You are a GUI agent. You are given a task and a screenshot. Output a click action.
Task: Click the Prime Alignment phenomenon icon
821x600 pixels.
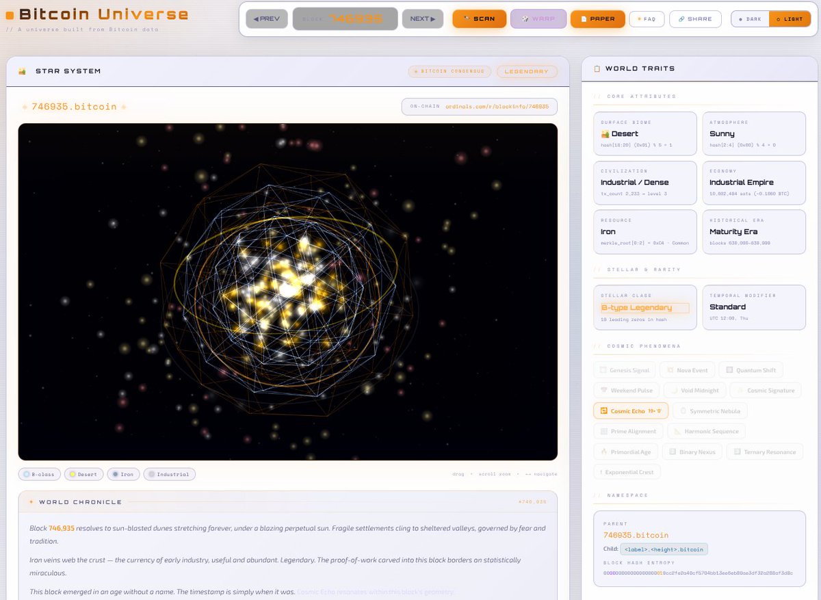point(604,432)
